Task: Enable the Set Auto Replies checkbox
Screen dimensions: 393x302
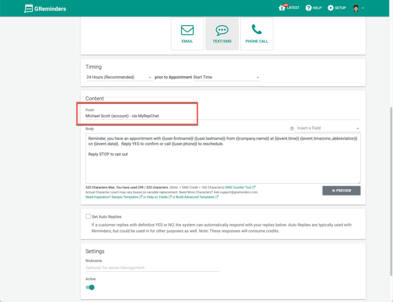Action: click(88, 216)
